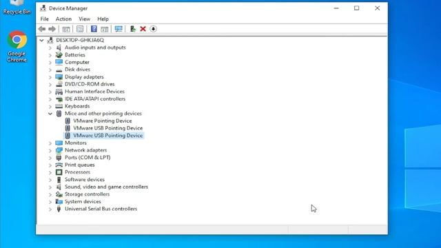
Task: Click the Computer category monitor icon
Action: click(59, 62)
